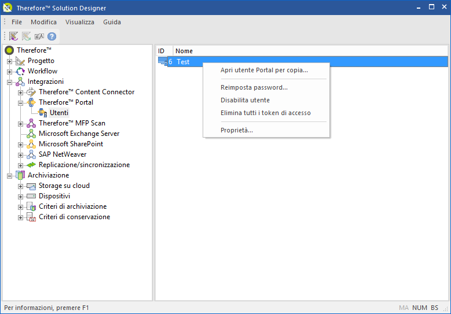Screen dimensions: 451x314
Task: Expand the Criteri di conservazione node
Action: click(x=20, y=217)
